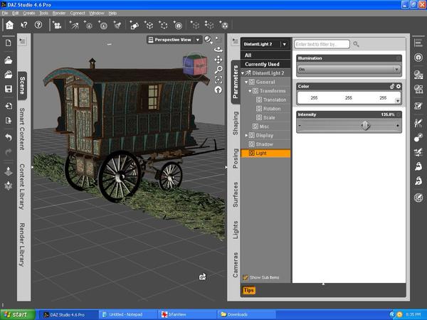
Task: Collapse the DistantLight 2 tree node
Action: 243,73
